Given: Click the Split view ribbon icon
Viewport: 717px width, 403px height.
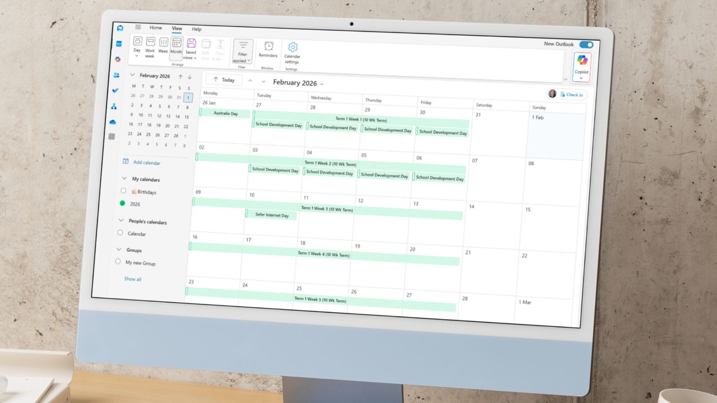Looking at the screenshot, I should click(206, 44).
